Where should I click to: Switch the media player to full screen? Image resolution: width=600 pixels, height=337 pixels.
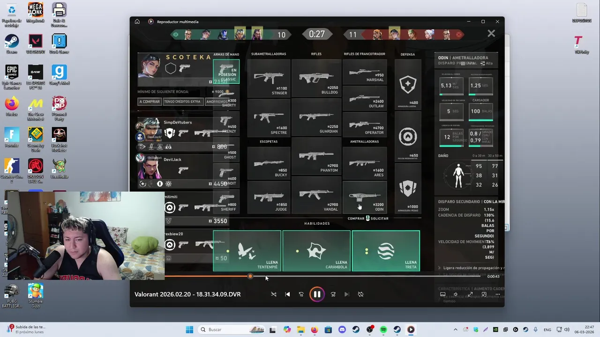point(470,294)
